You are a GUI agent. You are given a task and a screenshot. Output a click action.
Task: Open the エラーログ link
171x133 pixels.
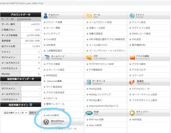click(137, 76)
